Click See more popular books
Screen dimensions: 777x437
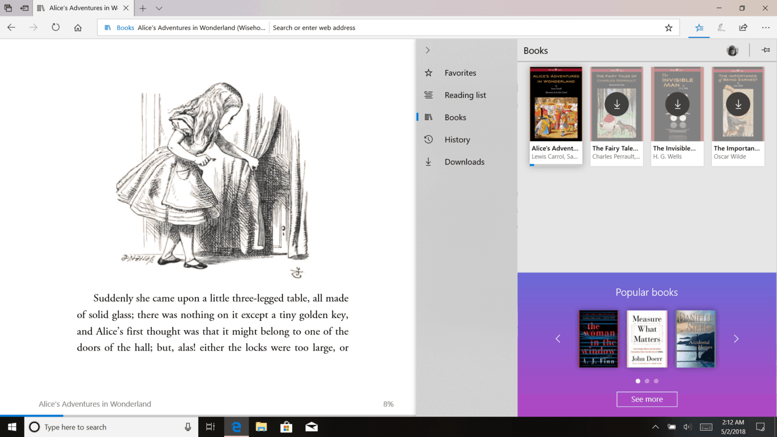[647, 399]
